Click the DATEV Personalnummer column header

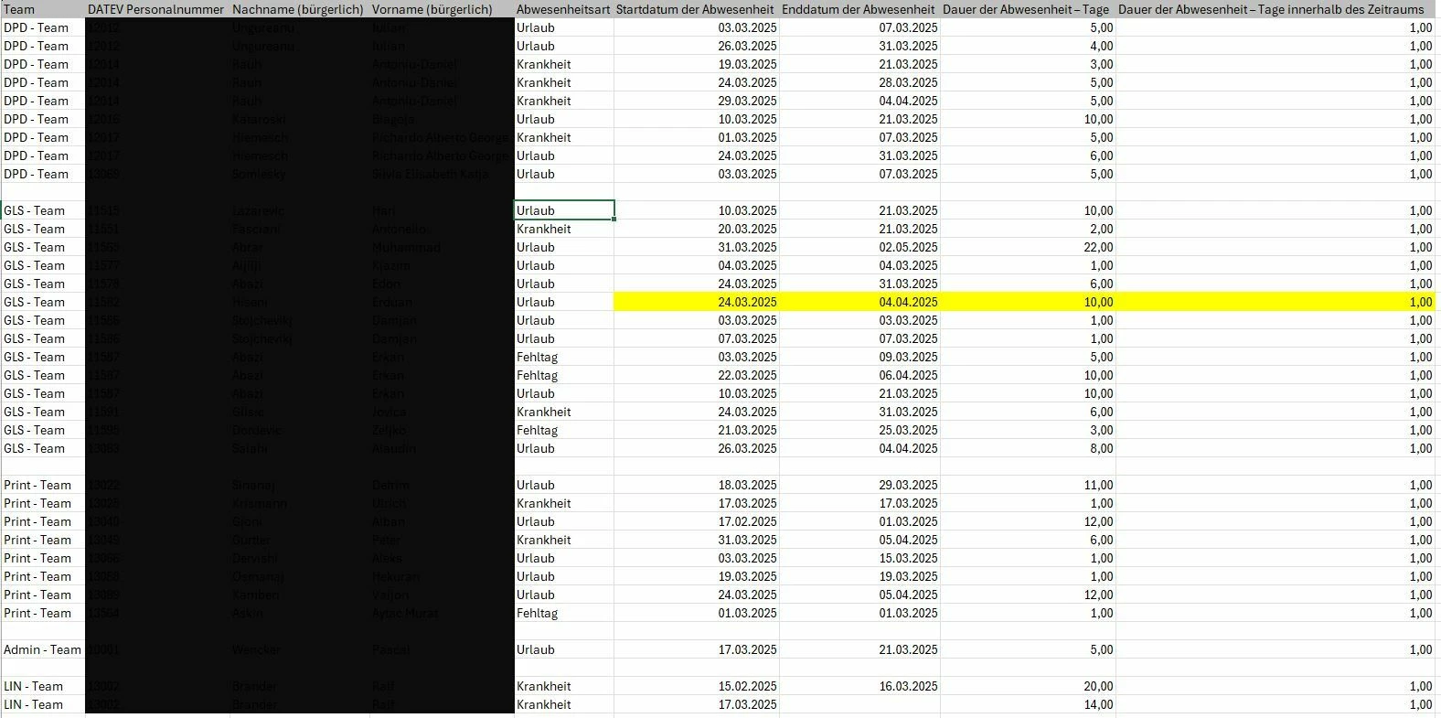pyautogui.click(x=155, y=9)
